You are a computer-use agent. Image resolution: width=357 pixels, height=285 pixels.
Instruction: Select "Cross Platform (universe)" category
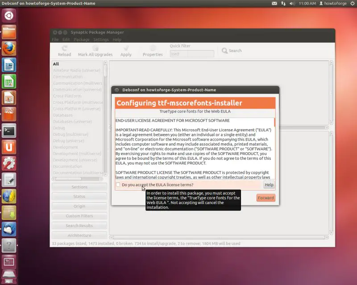(x=76, y=109)
